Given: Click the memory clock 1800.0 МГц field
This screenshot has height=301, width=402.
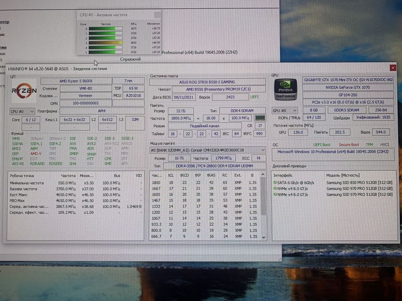Looking at the screenshot, I should pyautogui.click(x=181, y=118).
